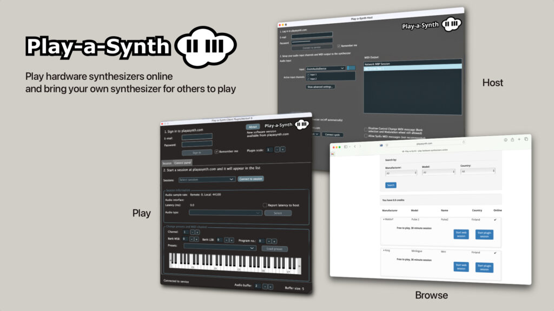
Task: Switch to the Control panel tab
Action: pyautogui.click(x=182, y=163)
